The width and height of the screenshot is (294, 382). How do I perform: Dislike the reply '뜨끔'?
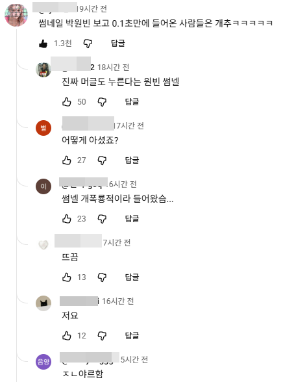[x=102, y=277]
